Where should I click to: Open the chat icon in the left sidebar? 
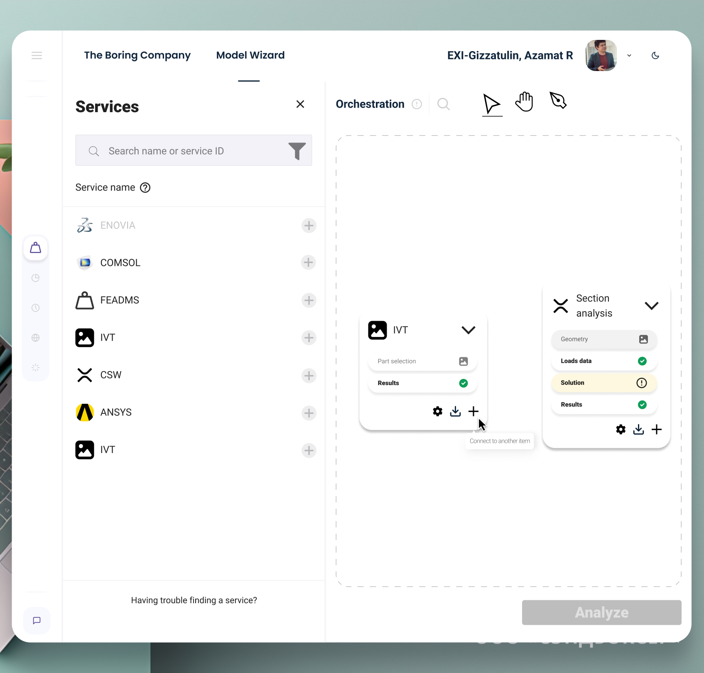click(x=37, y=620)
